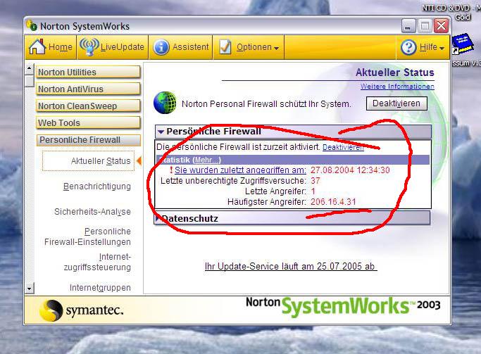Collapse the Persönliche Firewall section
Viewport: 481px width, 354px height.
161,132
